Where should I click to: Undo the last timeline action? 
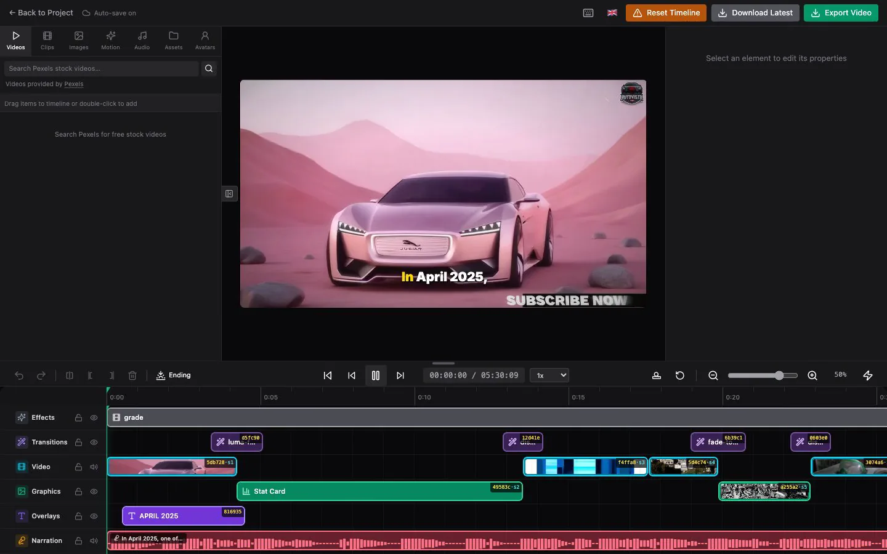click(19, 375)
